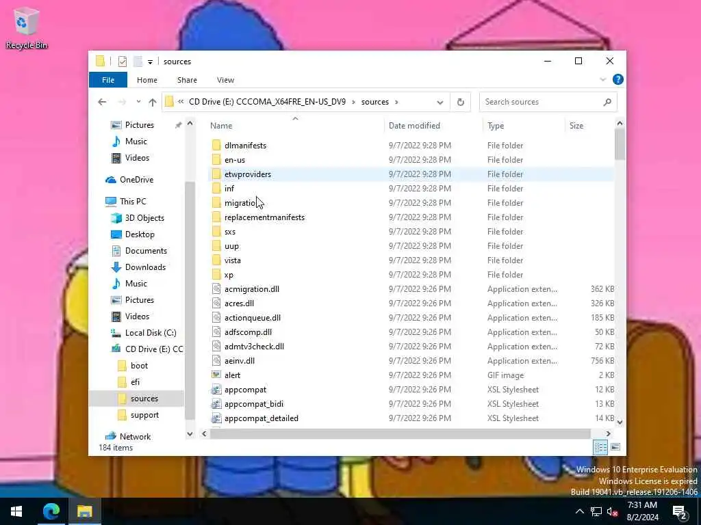Click the CD Drive (E:) breadcrumb segment
The width and height of the screenshot is (701, 525).
coord(268,102)
